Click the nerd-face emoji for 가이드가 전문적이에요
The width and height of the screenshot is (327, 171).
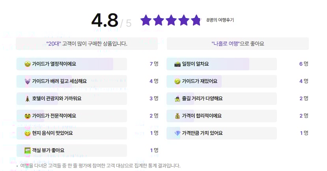click(x=28, y=116)
